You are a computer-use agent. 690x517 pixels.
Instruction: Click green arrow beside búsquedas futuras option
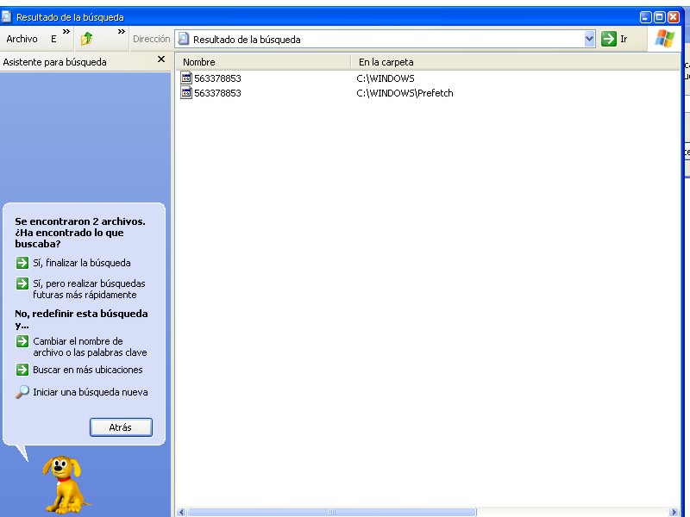(x=22, y=283)
